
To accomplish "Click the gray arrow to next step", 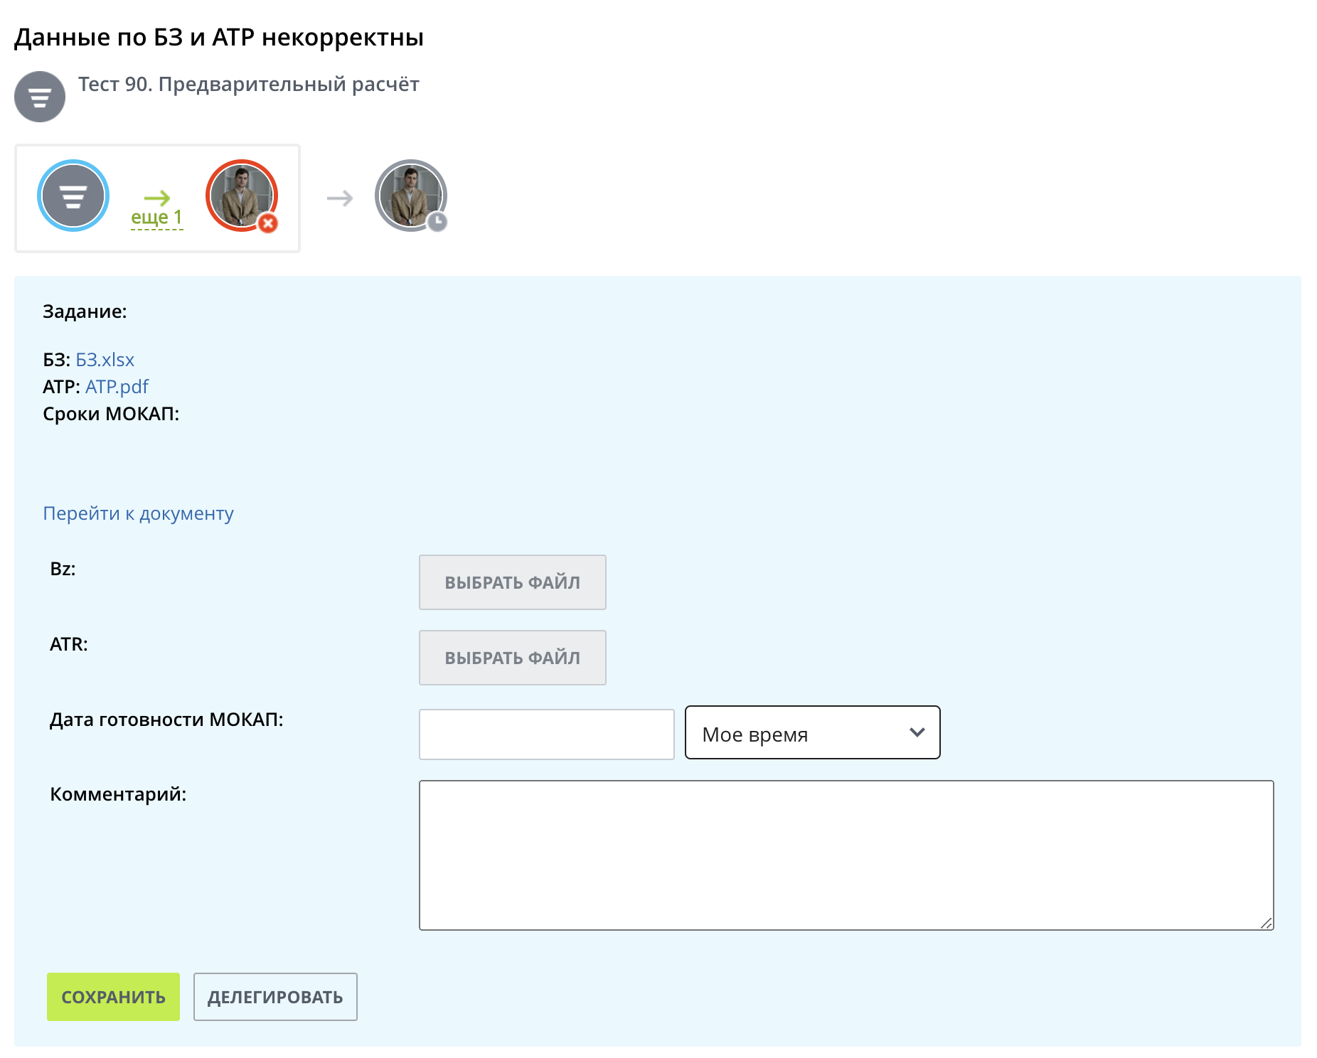I will [340, 198].
